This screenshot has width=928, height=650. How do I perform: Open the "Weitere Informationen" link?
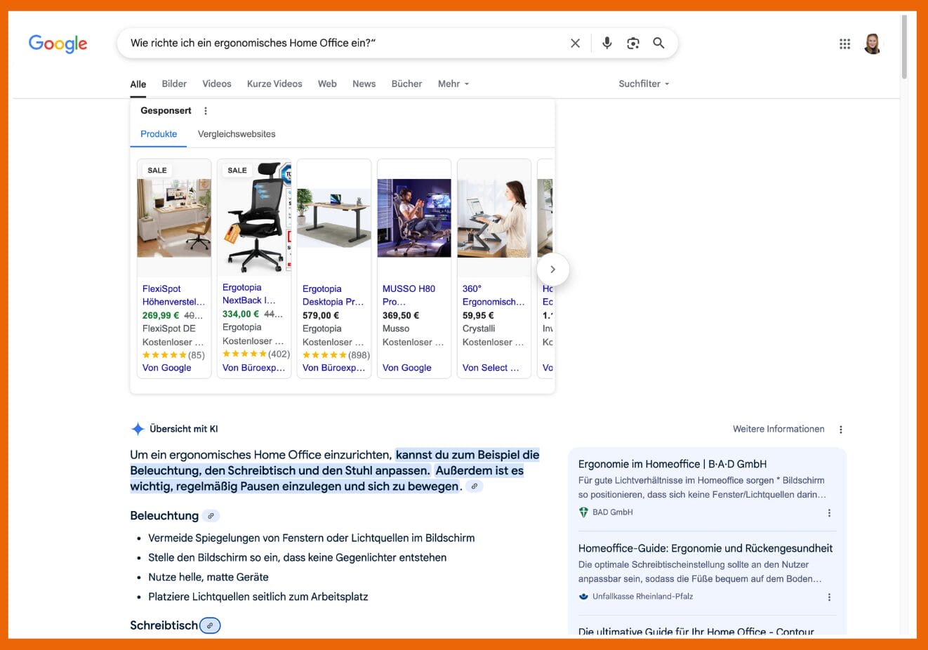point(778,428)
